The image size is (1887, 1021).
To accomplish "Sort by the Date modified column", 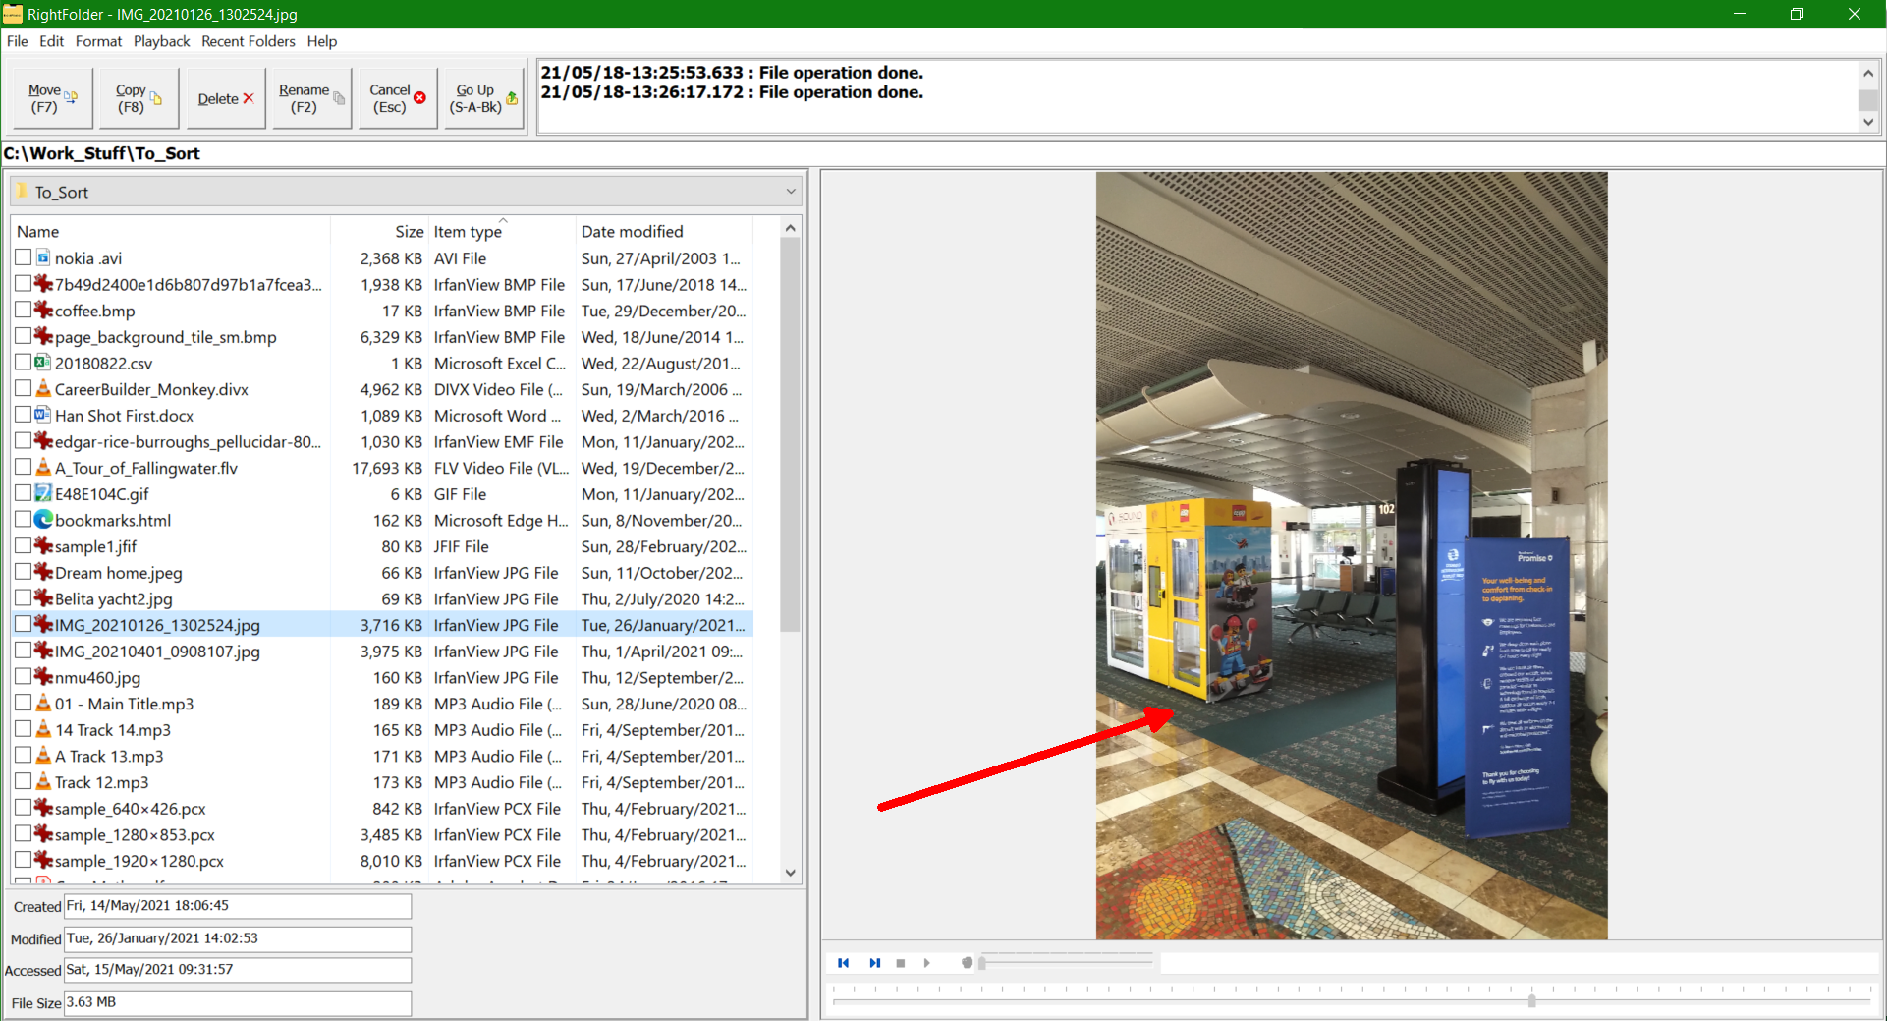I will [x=664, y=231].
